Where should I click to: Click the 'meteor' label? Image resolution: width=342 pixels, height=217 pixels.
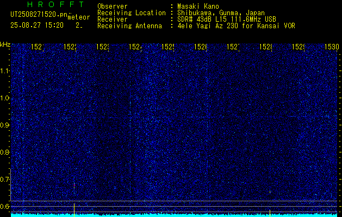(79, 17)
